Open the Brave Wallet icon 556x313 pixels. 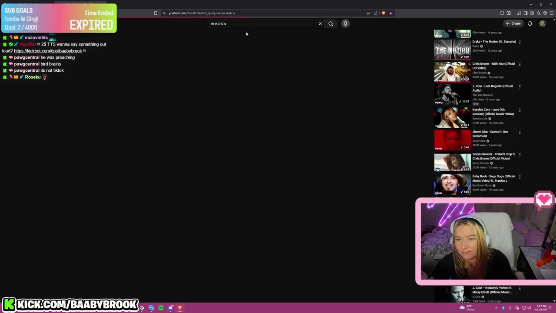(x=532, y=13)
